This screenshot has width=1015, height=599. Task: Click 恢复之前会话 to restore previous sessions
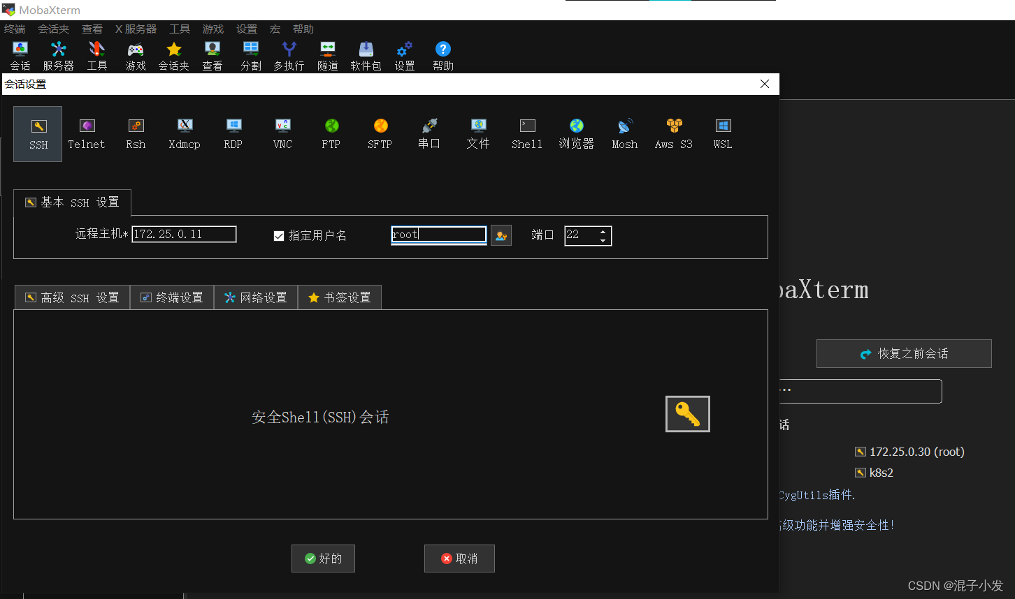coord(904,353)
